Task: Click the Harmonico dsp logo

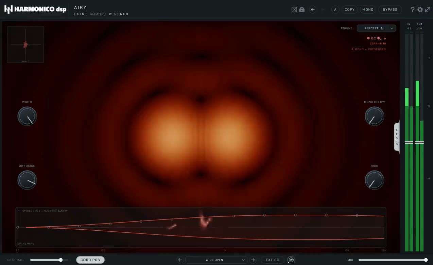Action: pyautogui.click(x=35, y=9)
